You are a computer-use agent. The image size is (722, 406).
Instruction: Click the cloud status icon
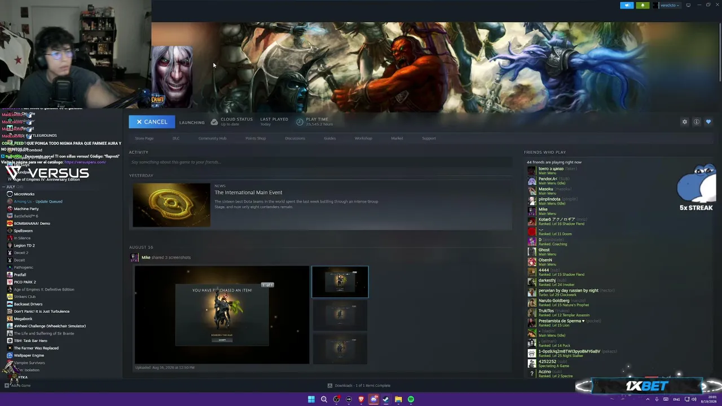pyautogui.click(x=214, y=122)
